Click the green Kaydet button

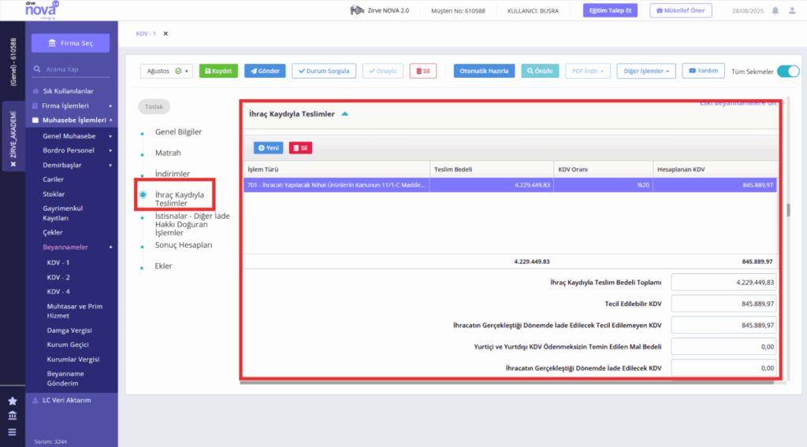click(x=218, y=71)
